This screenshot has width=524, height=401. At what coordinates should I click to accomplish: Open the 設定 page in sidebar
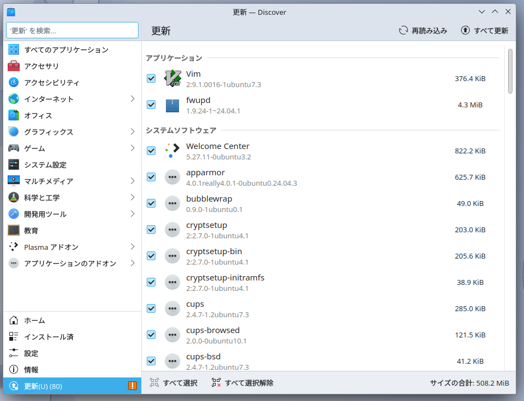pos(31,353)
